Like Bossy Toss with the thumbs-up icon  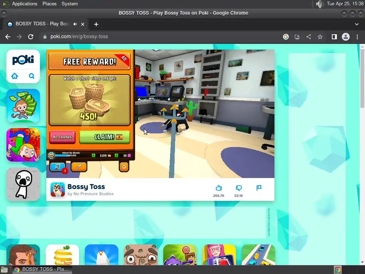[x=219, y=188]
